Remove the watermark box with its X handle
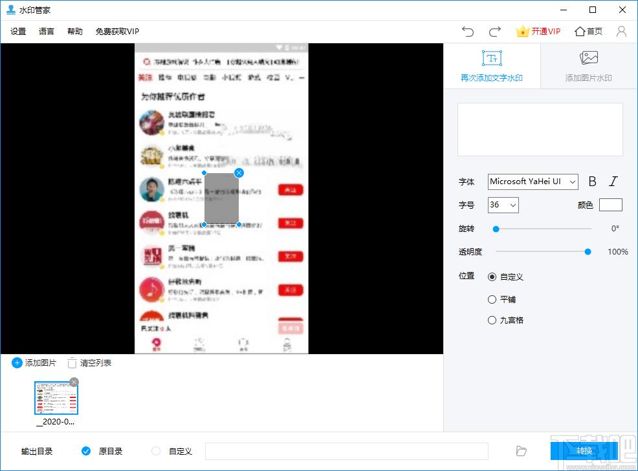The width and height of the screenshot is (638, 471). (239, 173)
